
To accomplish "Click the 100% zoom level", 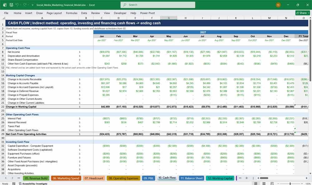I will click(x=308, y=184).
